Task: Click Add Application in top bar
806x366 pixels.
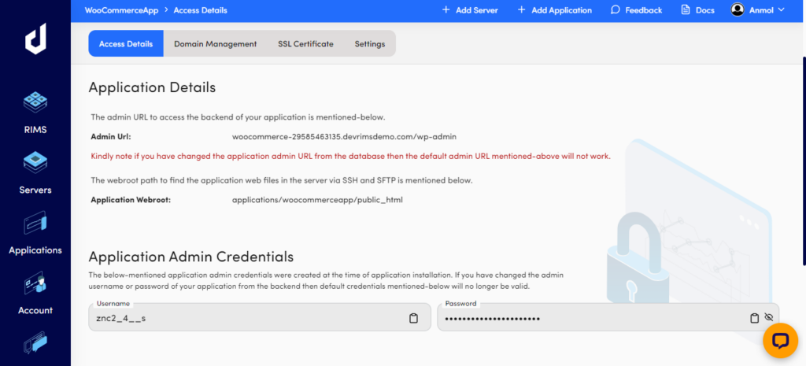Action: pos(554,10)
